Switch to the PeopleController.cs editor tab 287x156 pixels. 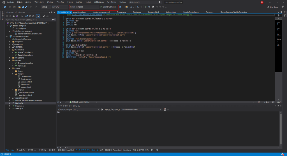pos(191,12)
